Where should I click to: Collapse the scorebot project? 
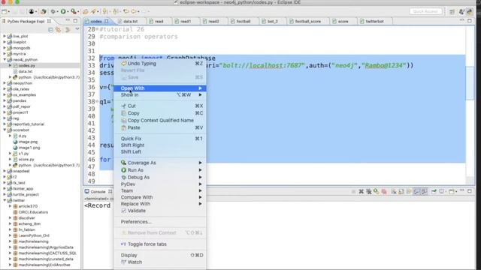(5, 130)
